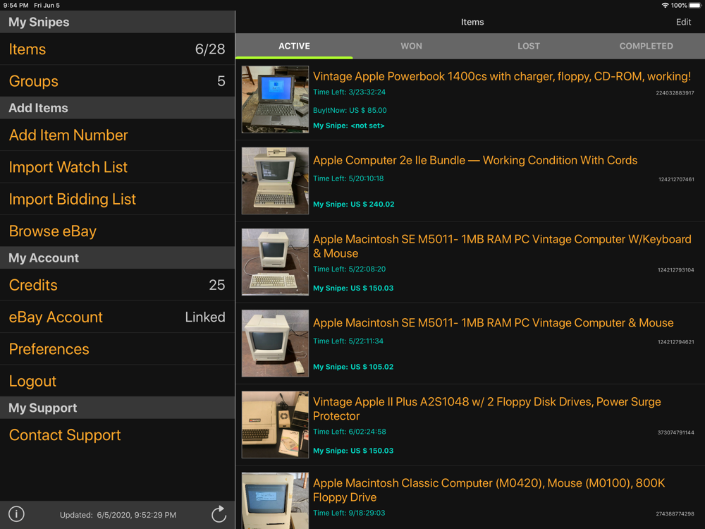Click BuyItNow: US $ 85.00
The width and height of the screenshot is (705, 529).
(350, 110)
